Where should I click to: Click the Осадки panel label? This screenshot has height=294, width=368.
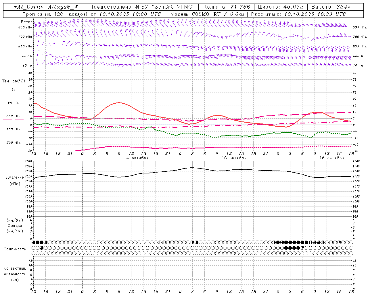pos(15,226)
